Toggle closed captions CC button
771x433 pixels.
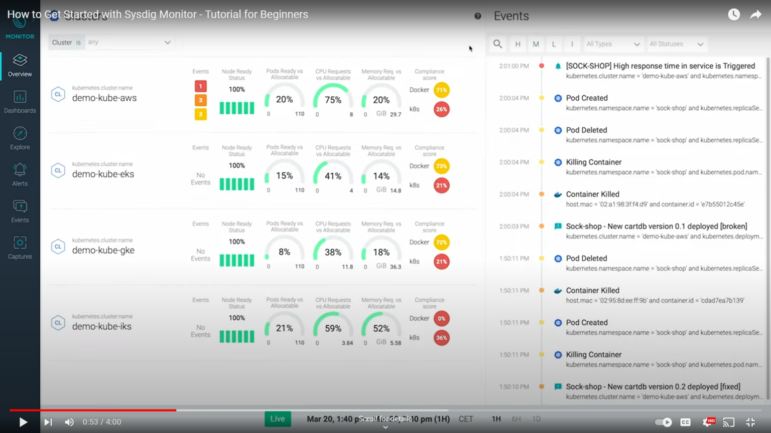685,422
